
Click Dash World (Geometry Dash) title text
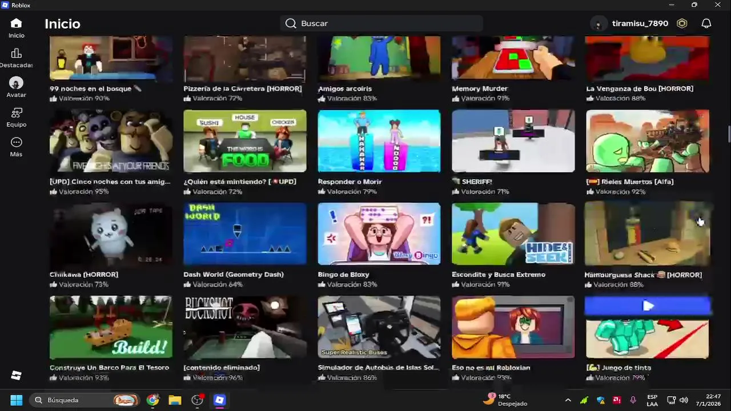234,275
